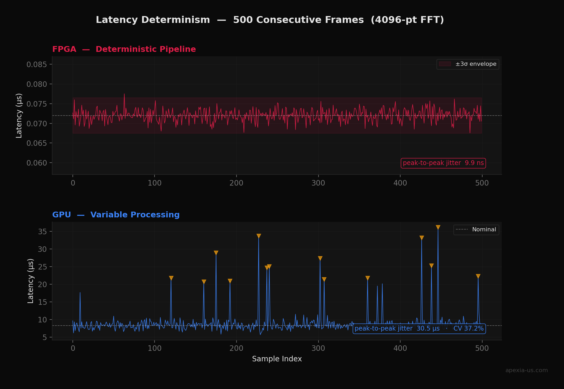Click the orange marker near sample 430
Viewport: 564px width, 389px height.
pyautogui.click(x=422, y=237)
